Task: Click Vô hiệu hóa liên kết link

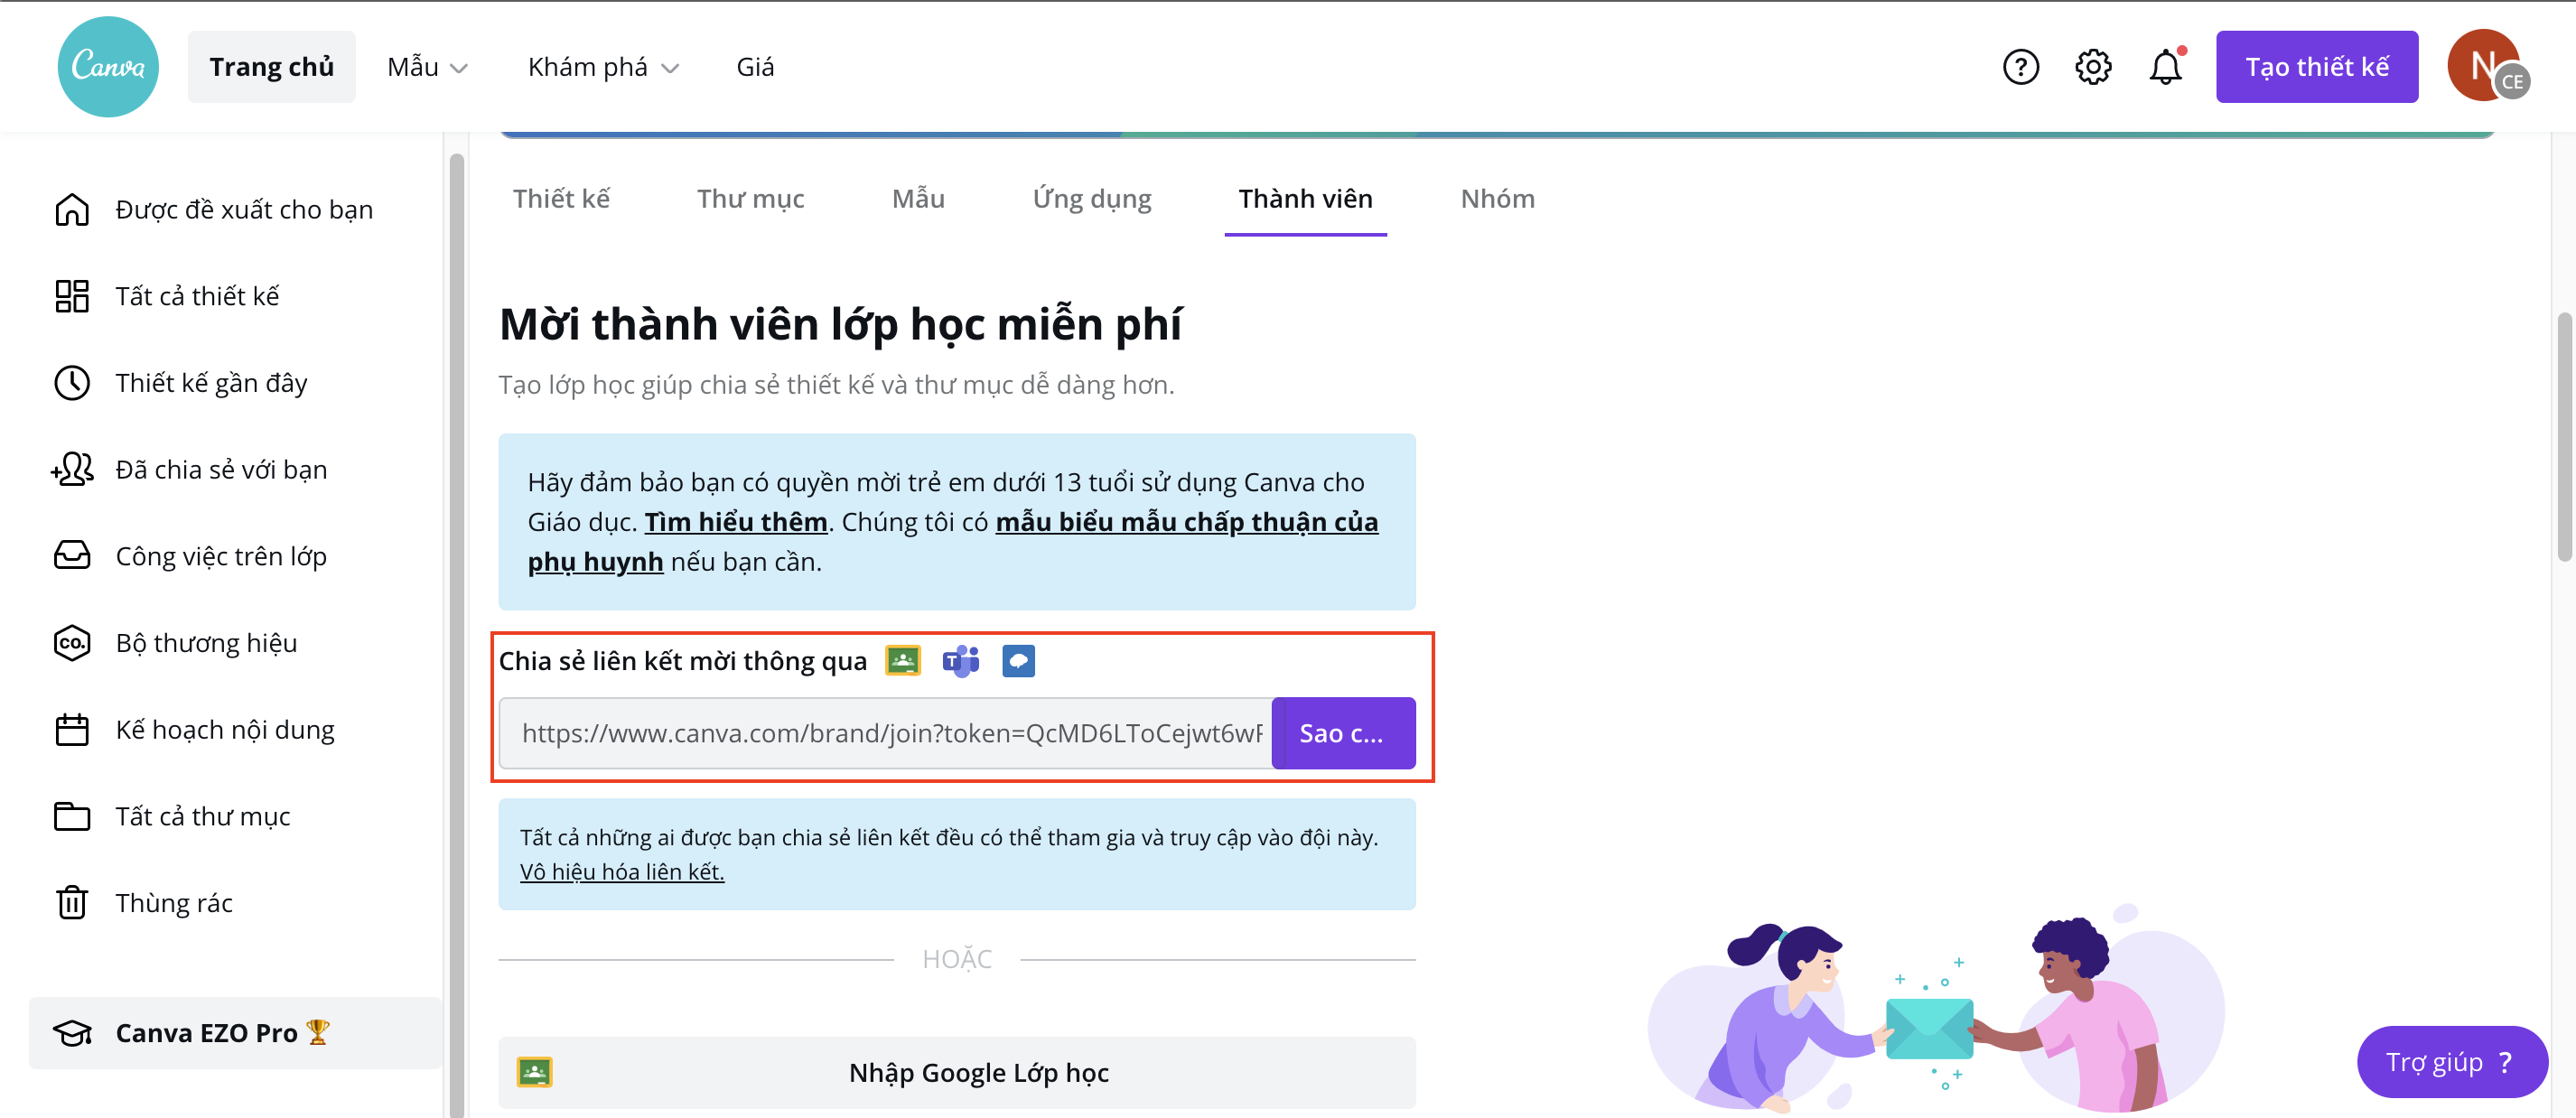Action: point(622,872)
